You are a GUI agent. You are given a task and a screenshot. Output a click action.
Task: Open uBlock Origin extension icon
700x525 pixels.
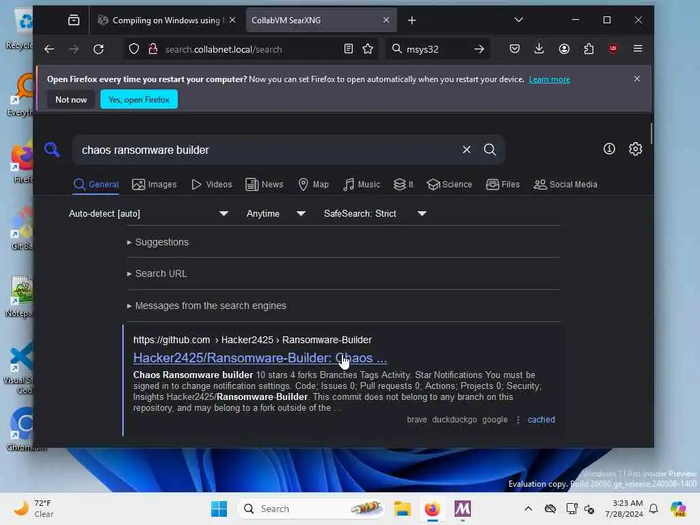click(613, 49)
